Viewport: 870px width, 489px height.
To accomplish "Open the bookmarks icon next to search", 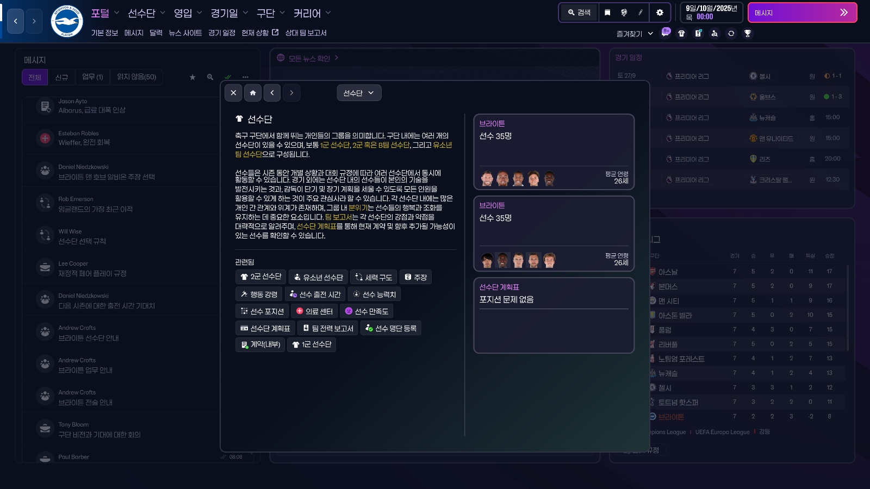I will click(x=607, y=12).
